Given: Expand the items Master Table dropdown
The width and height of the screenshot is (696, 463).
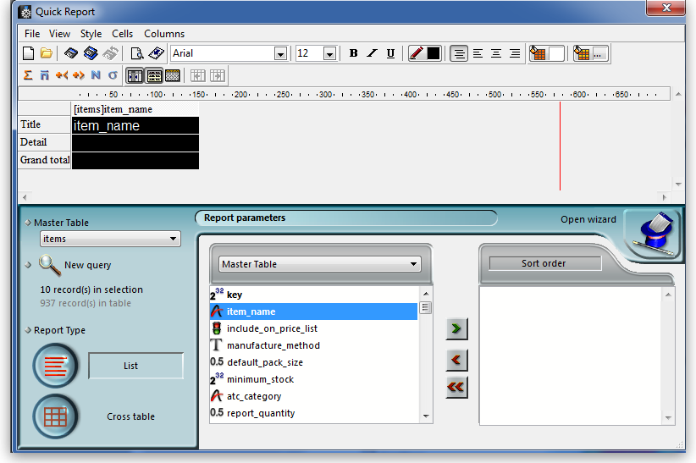Looking at the screenshot, I should coord(174,240).
